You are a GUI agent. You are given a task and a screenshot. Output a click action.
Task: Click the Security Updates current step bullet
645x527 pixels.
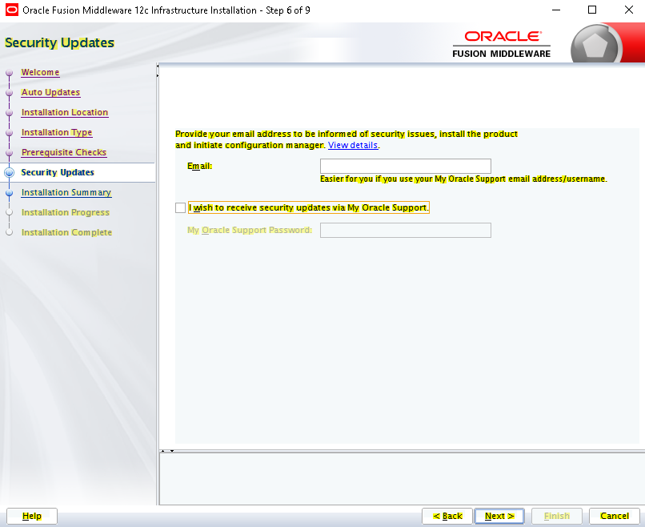click(9, 172)
